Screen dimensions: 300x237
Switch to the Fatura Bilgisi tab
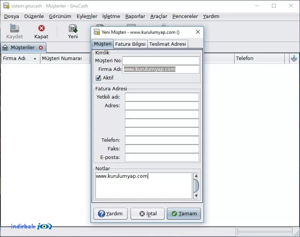(x=130, y=44)
